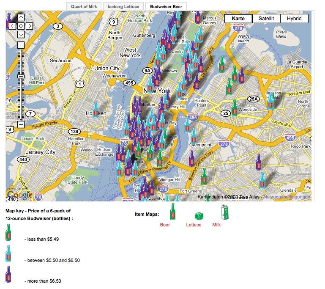Click the 'Union City' map label
The width and height of the screenshot is (325, 289).
[107, 68]
